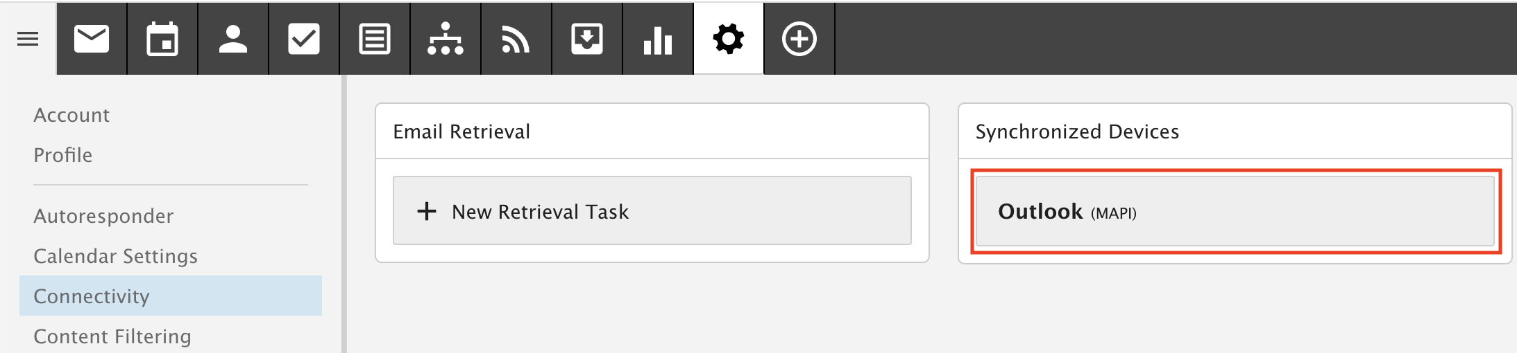
Task: Click the plus sign beside New Retrieval Task
Action: [x=427, y=211]
